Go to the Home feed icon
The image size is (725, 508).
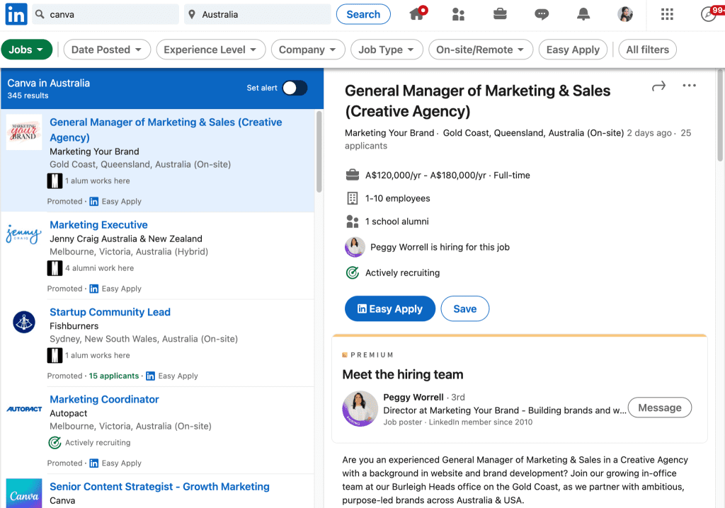click(x=418, y=14)
